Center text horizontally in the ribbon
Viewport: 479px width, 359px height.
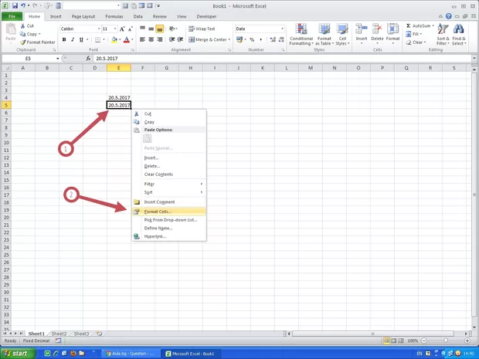151,39
